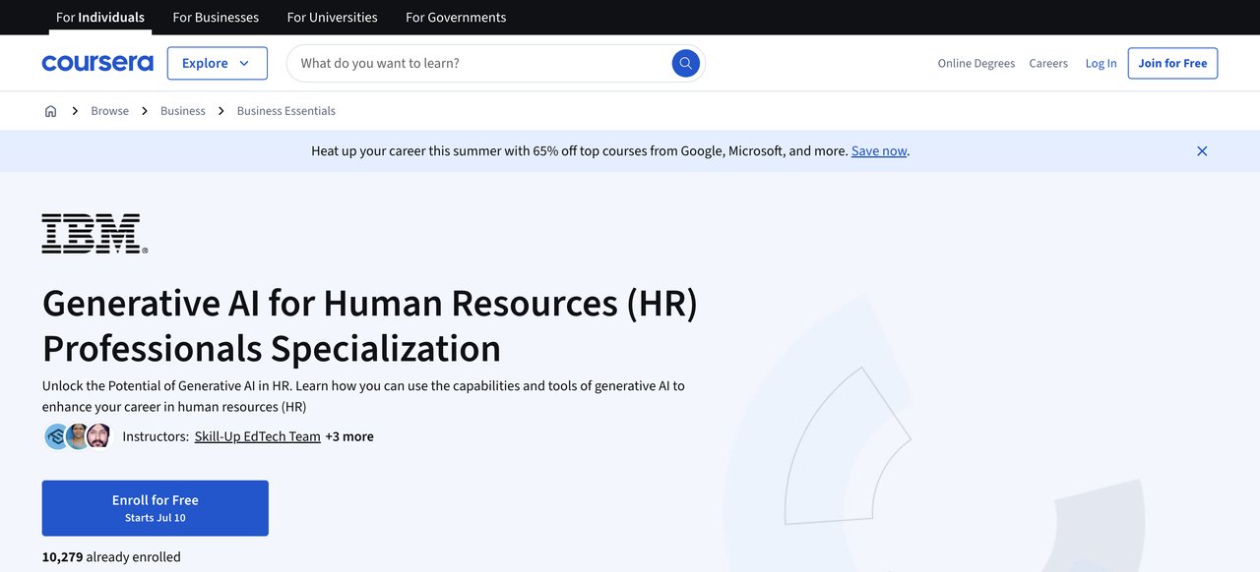Viewport: 1260px width, 572px height.
Task: Click first instructor avatar
Action: 57,436
